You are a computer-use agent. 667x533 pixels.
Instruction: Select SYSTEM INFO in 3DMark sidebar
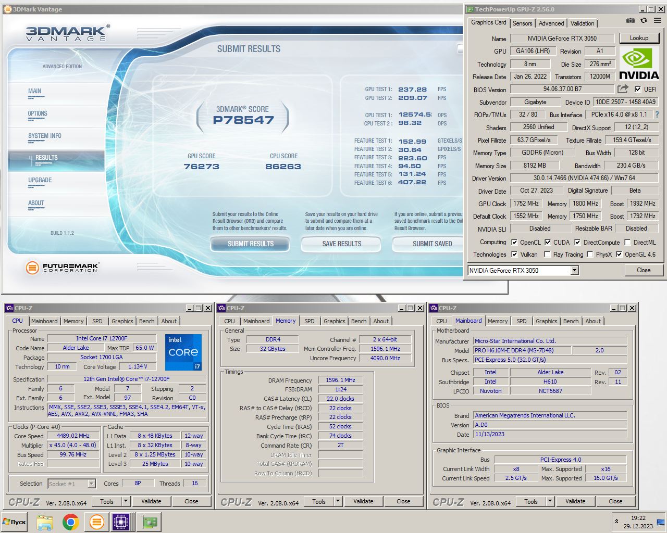coord(45,136)
